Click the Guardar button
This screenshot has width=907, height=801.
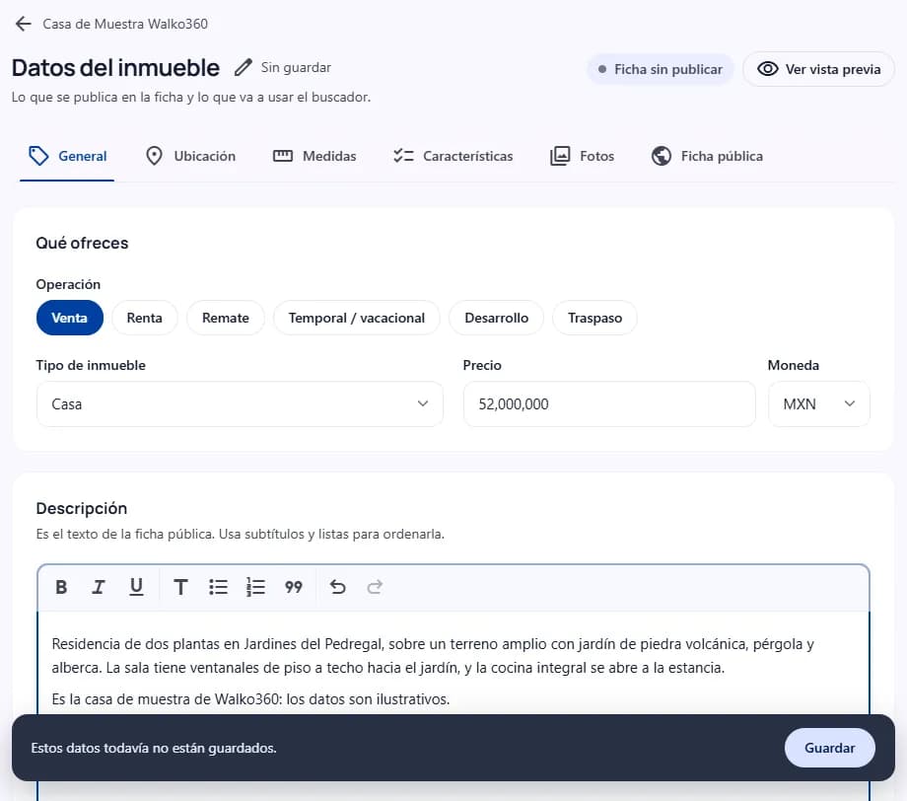(x=829, y=748)
